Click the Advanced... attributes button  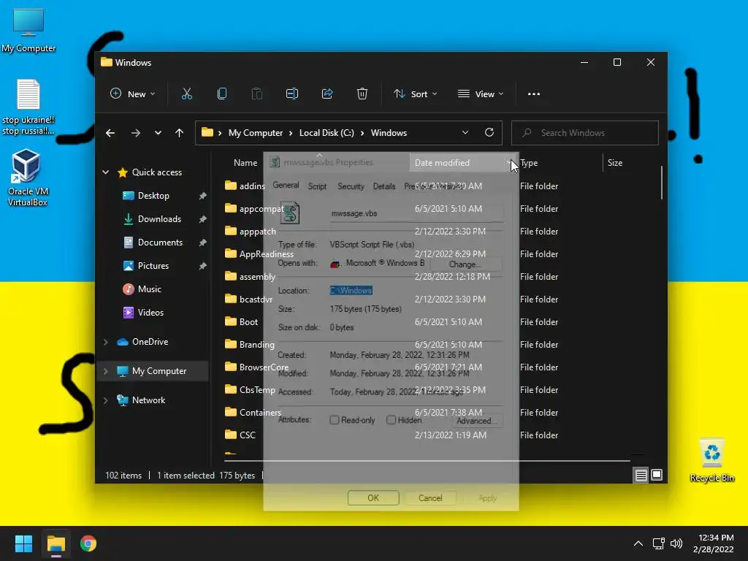tap(476, 421)
